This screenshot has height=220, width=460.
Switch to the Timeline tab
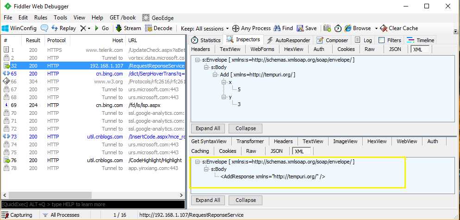[x=421, y=40]
